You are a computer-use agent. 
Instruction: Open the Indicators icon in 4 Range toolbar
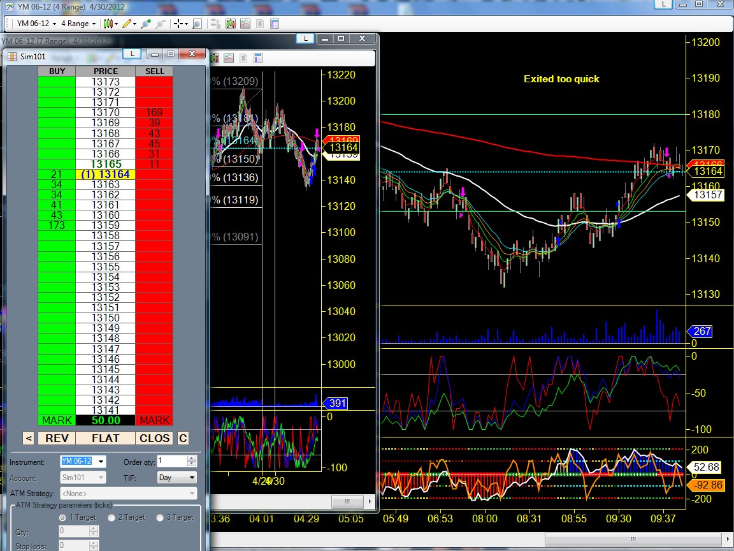[x=230, y=24]
